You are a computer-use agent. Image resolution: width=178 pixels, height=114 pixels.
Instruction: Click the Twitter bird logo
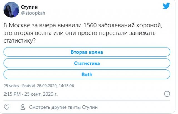166,6
